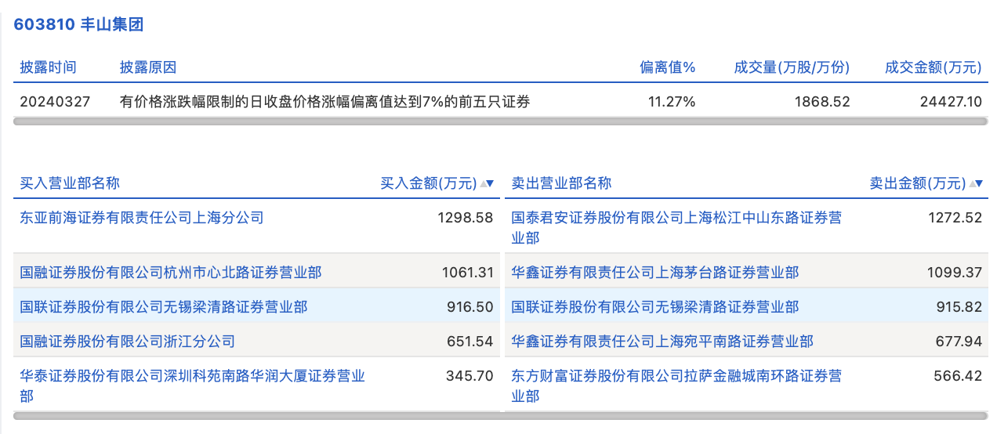The width and height of the screenshot is (997, 434).
Task: Select 国联证券无锡梁清路 in the sell list
Action: point(655,307)
